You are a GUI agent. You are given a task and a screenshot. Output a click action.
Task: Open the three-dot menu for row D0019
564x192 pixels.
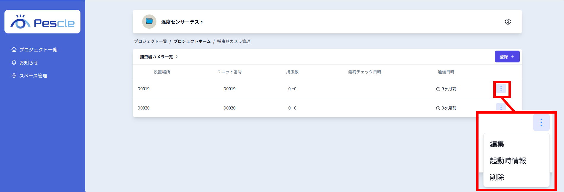click(x=501, y=89)
